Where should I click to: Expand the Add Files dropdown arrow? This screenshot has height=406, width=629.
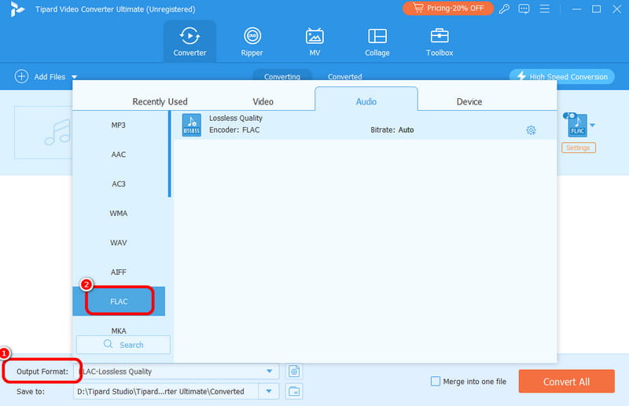point(74,77)
